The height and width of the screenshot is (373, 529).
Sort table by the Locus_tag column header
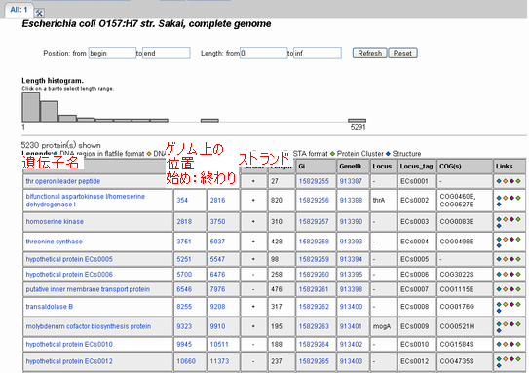416,167
